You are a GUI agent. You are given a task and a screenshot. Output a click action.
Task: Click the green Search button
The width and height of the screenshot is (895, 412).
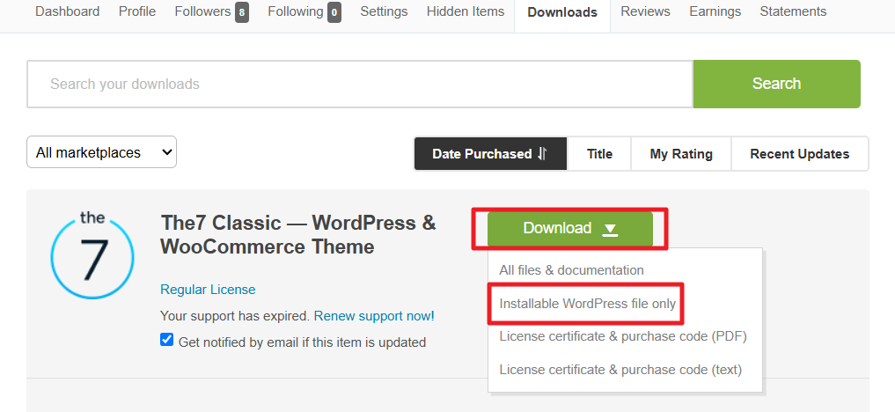(776, 84)
